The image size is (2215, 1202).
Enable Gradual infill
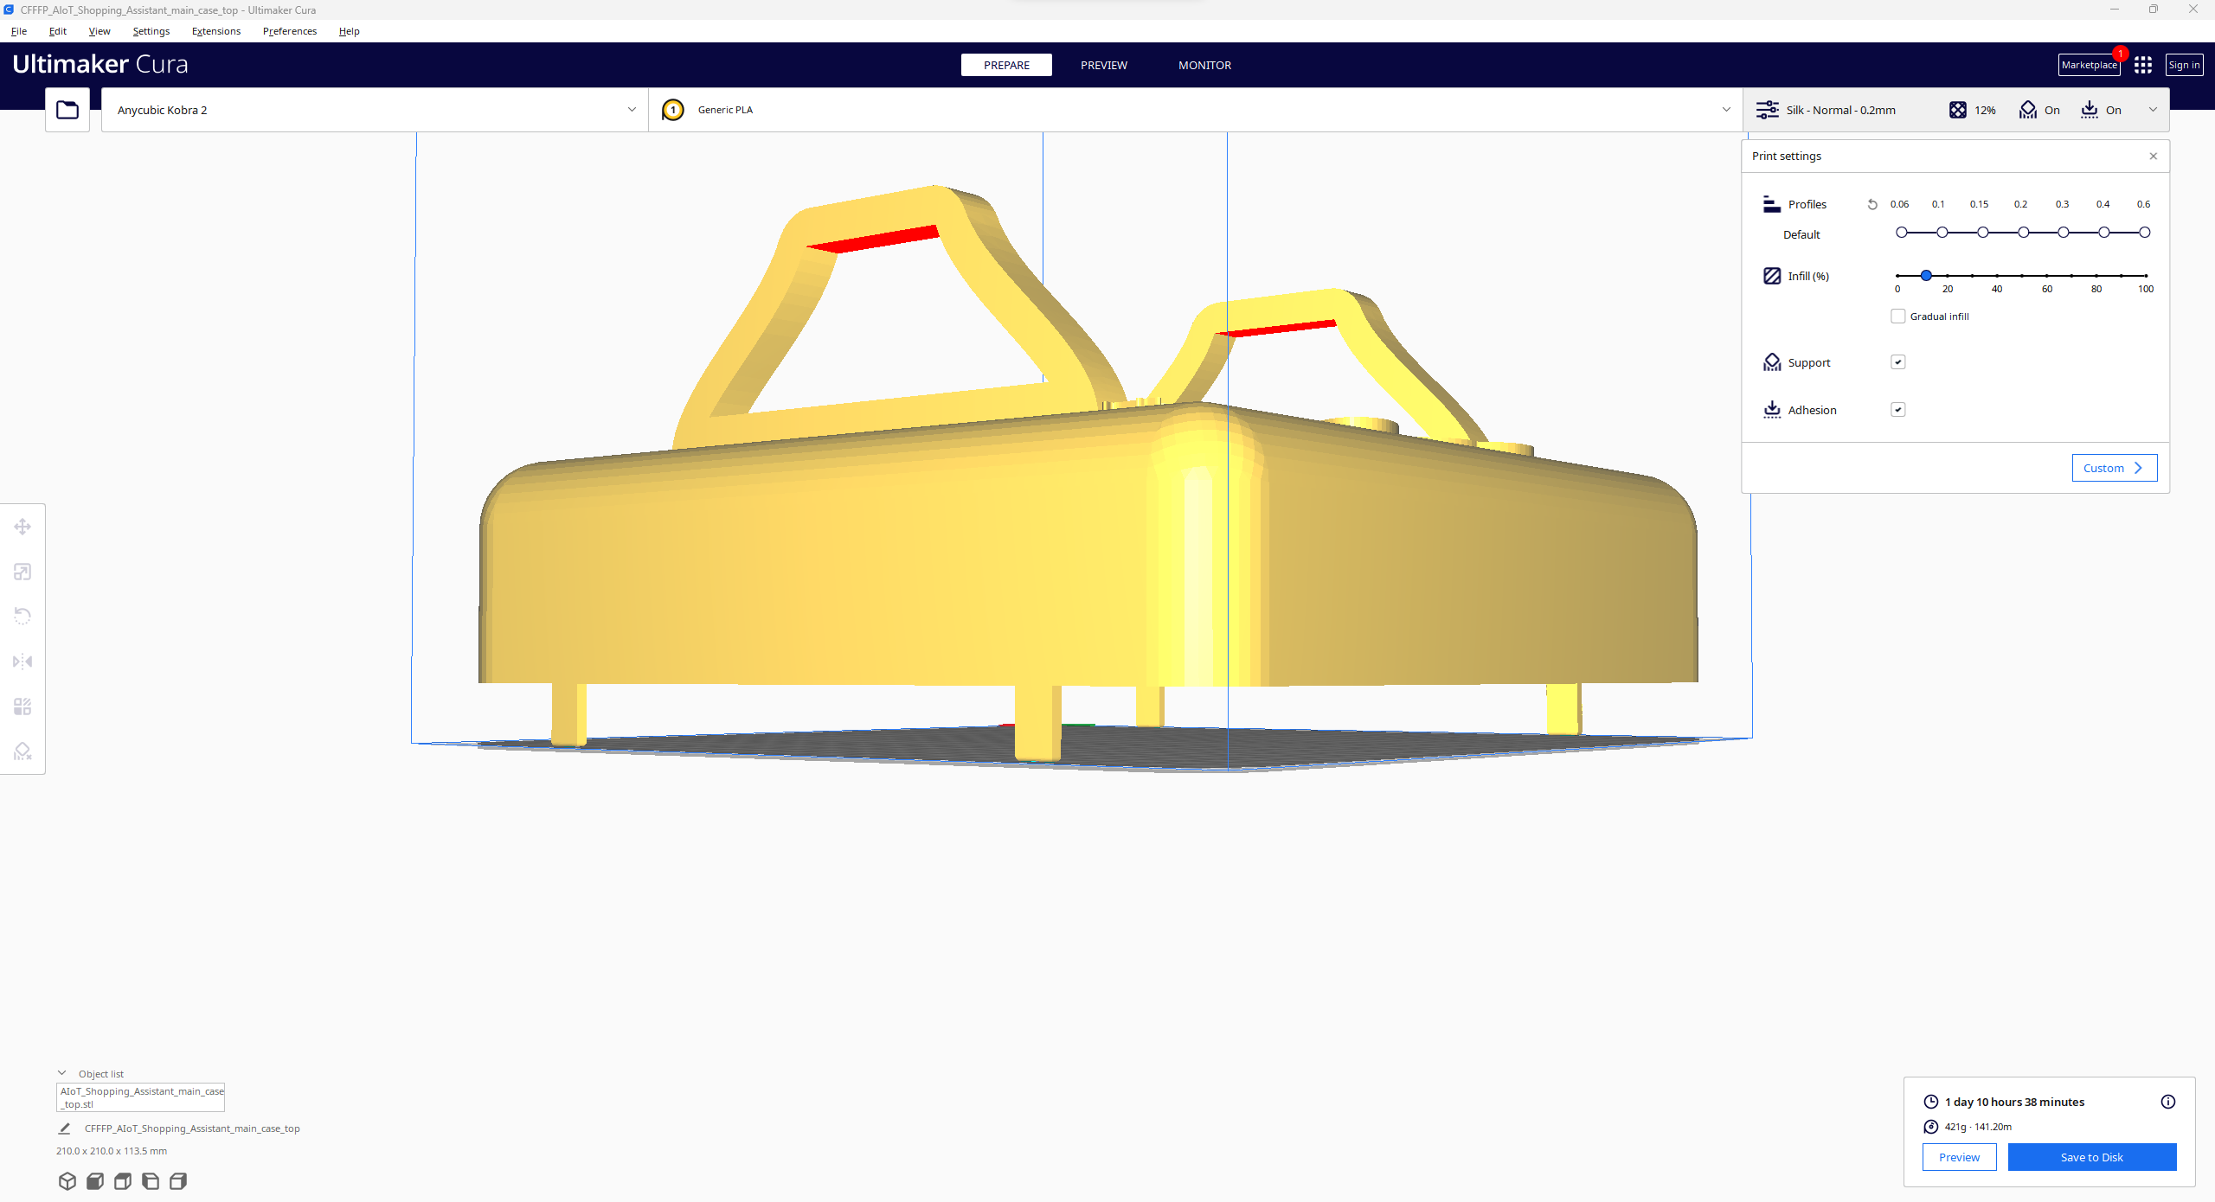click(1897, 316)
